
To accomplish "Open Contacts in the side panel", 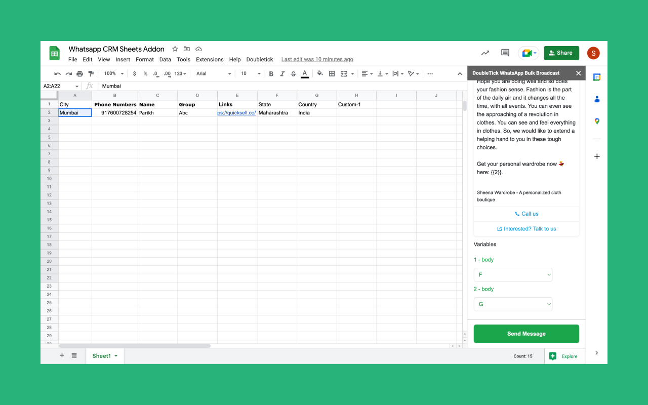I will (x=597, y=99).
